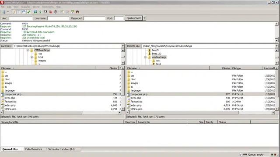Screen dimensions: 280x157
Task: Open the Remote site path dropdown
Action: point(276,46)
